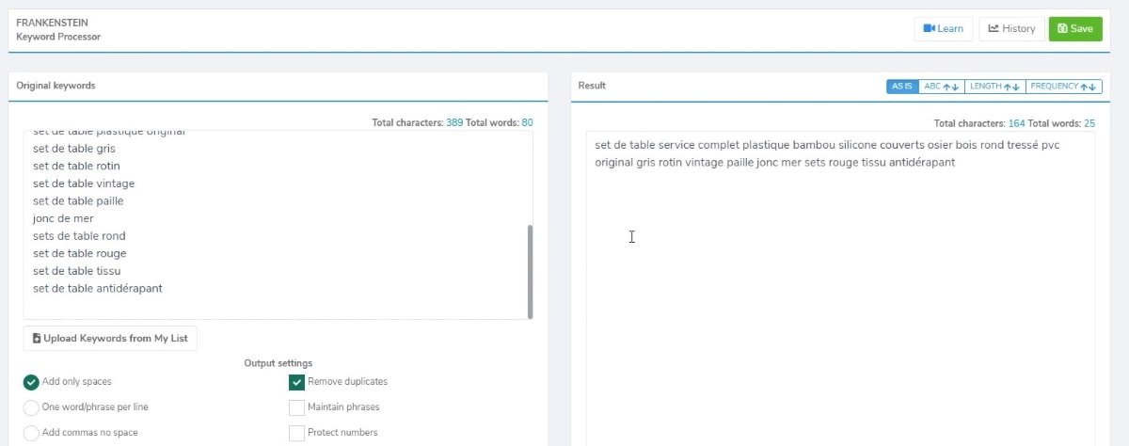Click the Original keywords list scrollbar

pyautogui.click(x=530, y=271)
